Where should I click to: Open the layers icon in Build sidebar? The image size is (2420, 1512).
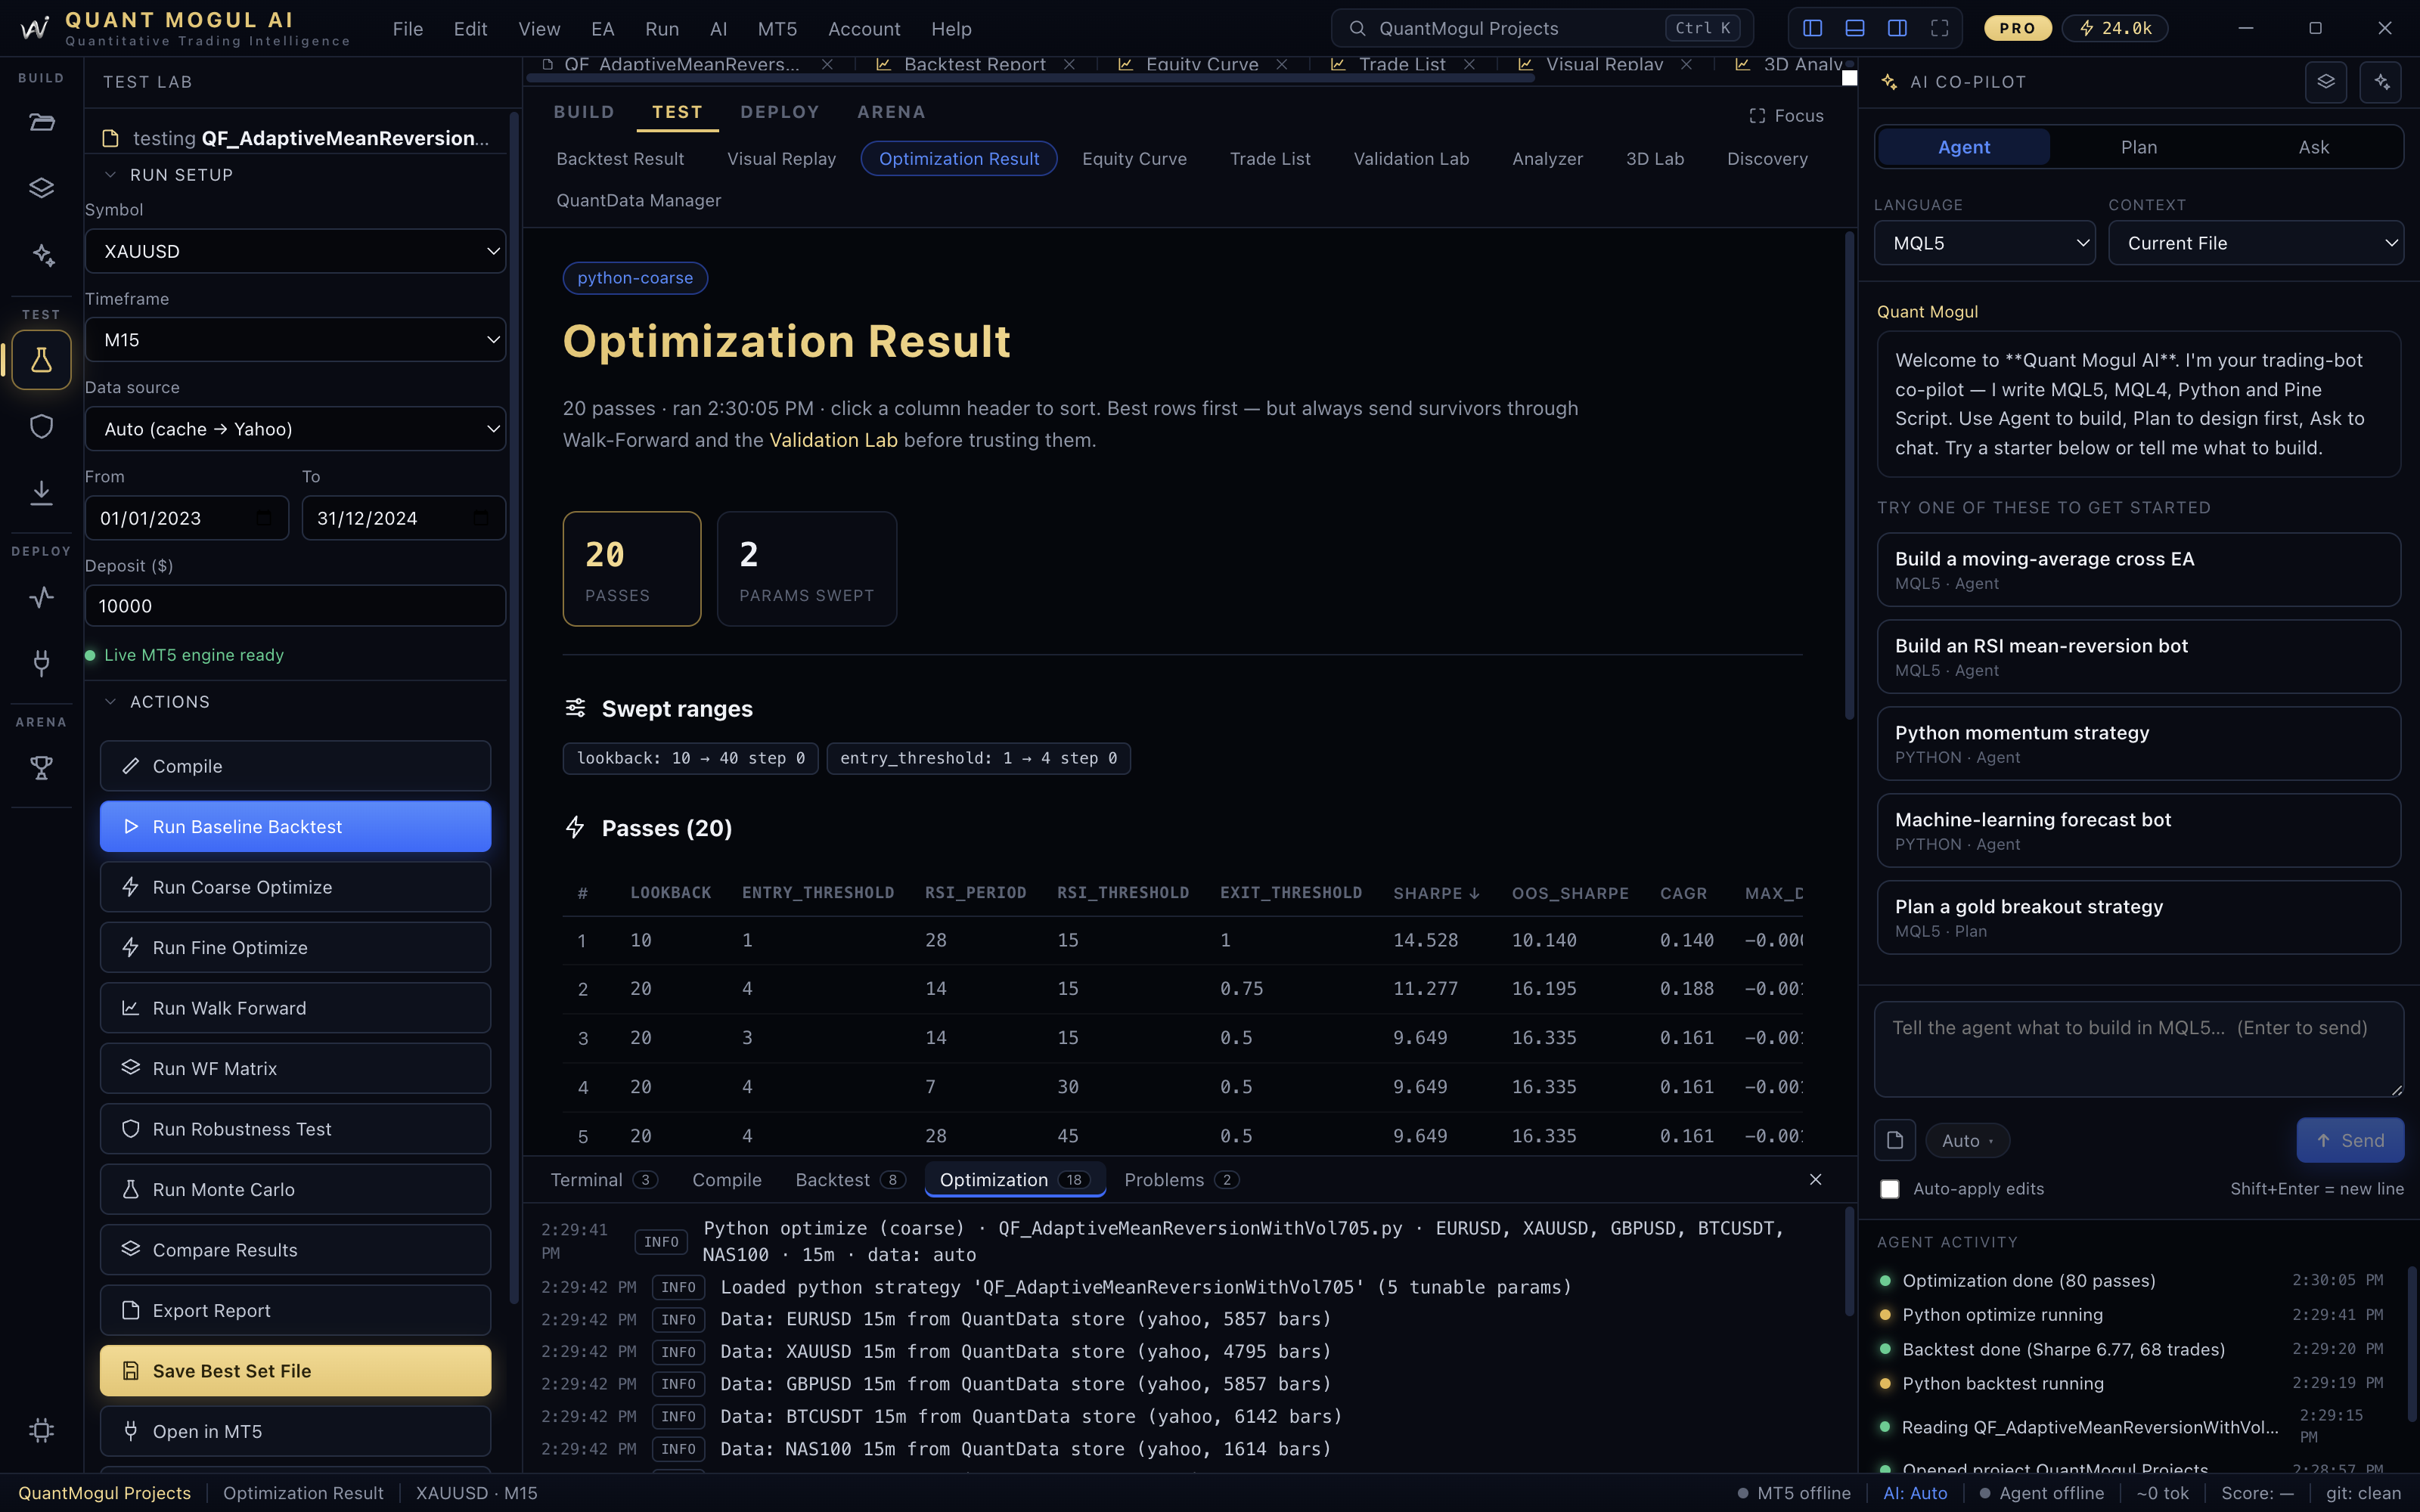point(41,188)
